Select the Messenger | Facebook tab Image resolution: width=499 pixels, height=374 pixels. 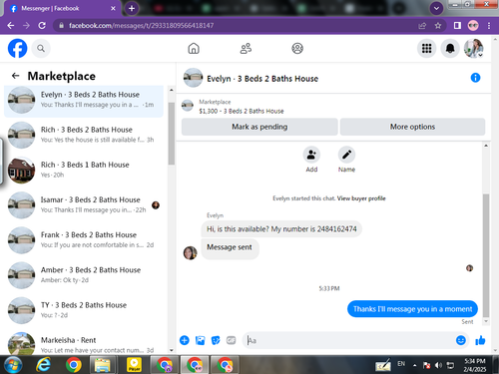[62, 8]
